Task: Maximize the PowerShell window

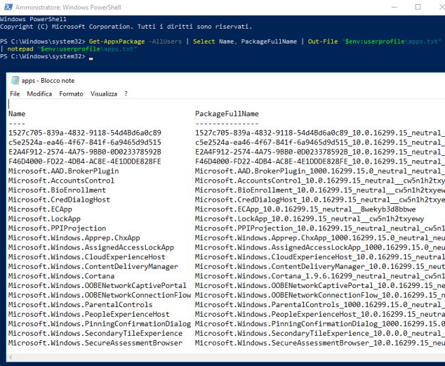Action: tap(418, 7)
